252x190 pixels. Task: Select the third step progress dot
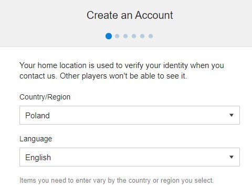point(125,36)
